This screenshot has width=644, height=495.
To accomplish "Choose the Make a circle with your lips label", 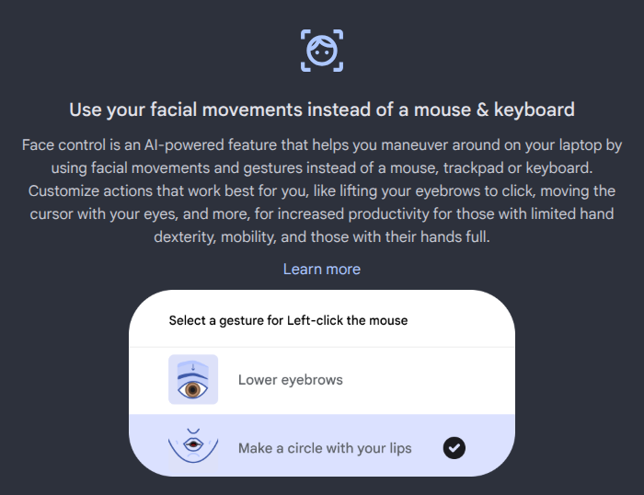I will (x=324, y=448).
